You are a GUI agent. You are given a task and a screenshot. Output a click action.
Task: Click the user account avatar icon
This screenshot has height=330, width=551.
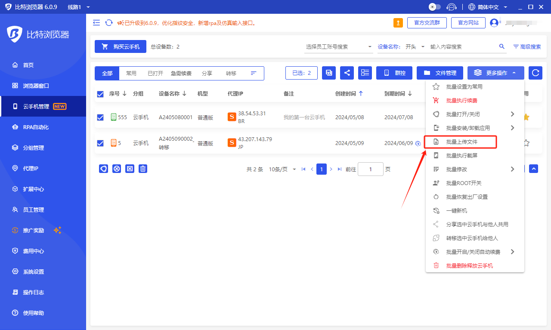click(494, 23)
